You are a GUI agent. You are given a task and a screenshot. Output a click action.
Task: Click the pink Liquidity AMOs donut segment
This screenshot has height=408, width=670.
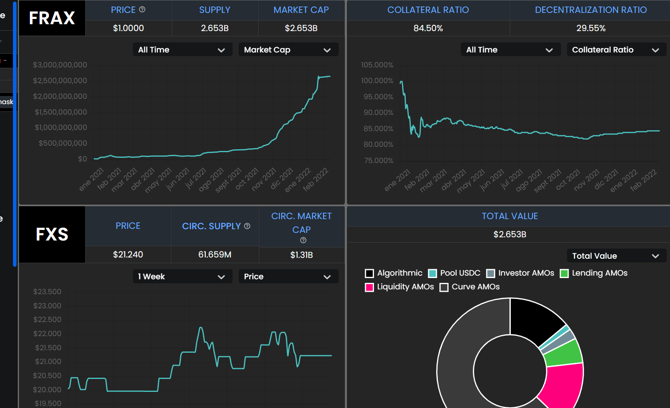pyautogui.click(x=562, y=385)
